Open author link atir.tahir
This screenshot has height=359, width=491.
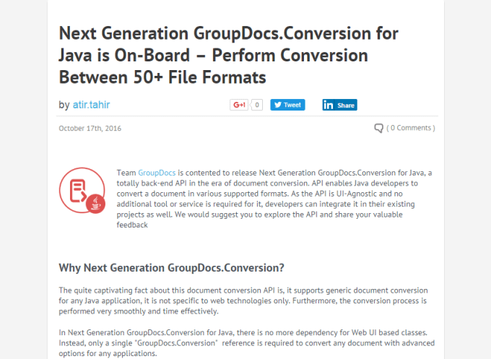[x=91, y=105]
